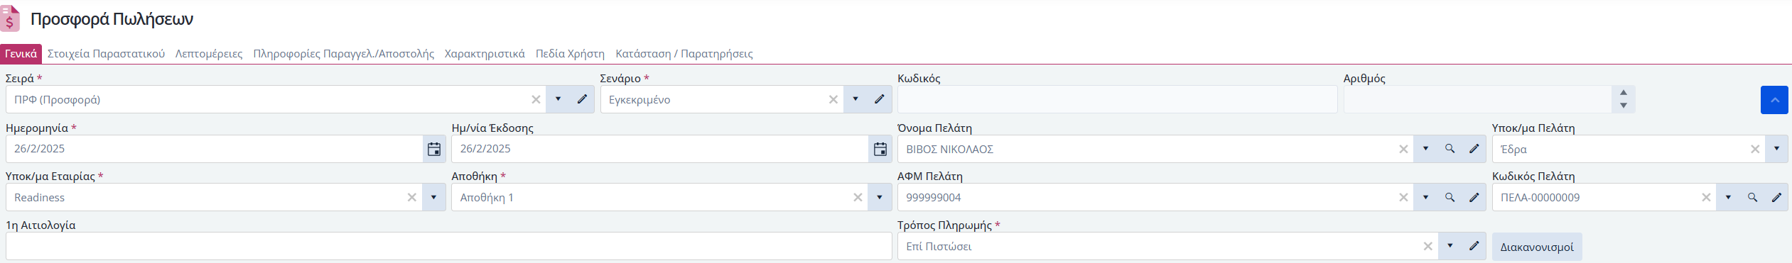
Task: Open the Υποκ/μα Πελάτη dropdown
Action: [x=1776, y=149]
